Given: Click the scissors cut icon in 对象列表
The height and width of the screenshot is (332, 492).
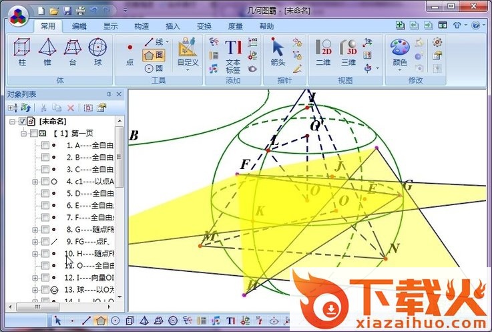Looking at the screenshot, I should 43,108.
